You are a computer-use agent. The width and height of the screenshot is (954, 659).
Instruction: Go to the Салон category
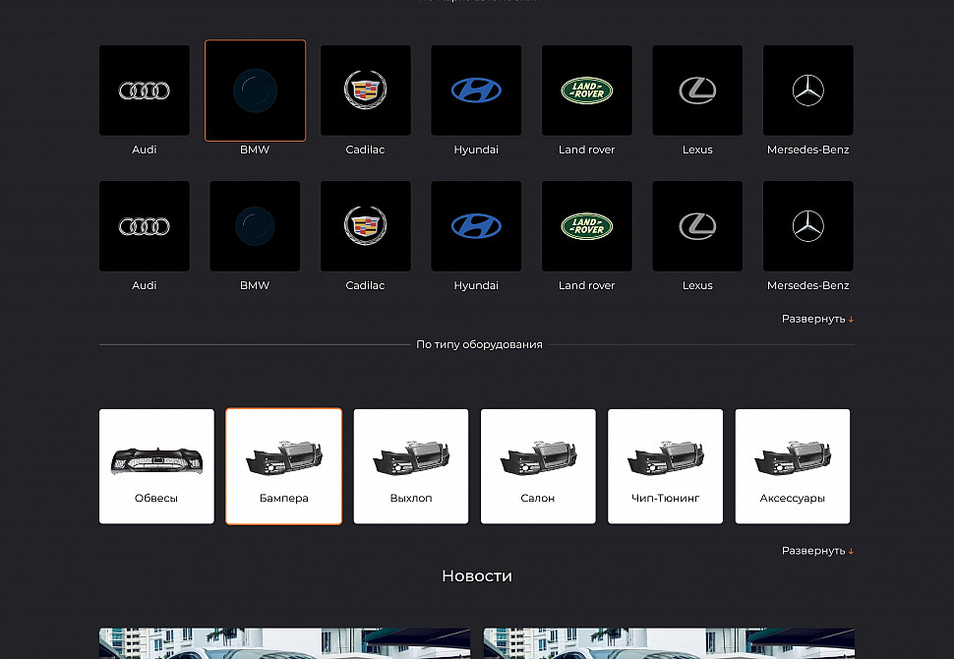pos(538,466)
